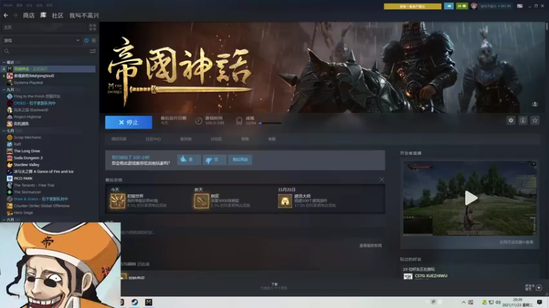Select PICO PARK in library list
The height and width of the screenshot is (308, 549).
pyautogui.click(x=23, y=179)
